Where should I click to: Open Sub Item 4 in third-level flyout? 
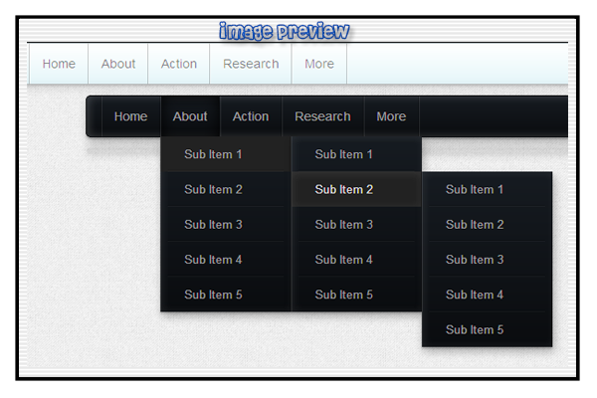pos(488,295)
